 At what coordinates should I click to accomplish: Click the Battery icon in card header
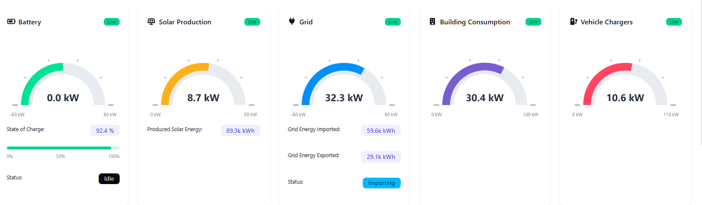pyautogui.click(x=11, y=22)
